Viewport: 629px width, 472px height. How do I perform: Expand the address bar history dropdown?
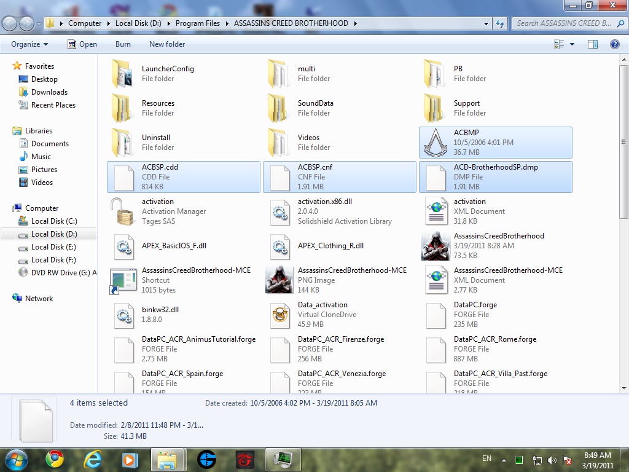coord(486,23)
